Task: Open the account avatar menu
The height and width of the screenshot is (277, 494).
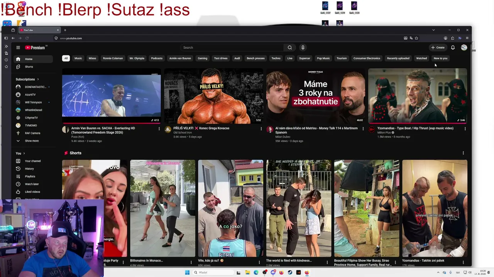Action: tap(464, 48)
